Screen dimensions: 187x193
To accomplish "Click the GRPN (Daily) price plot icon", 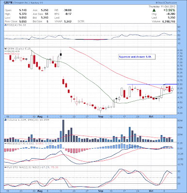I will pos(5,48).
